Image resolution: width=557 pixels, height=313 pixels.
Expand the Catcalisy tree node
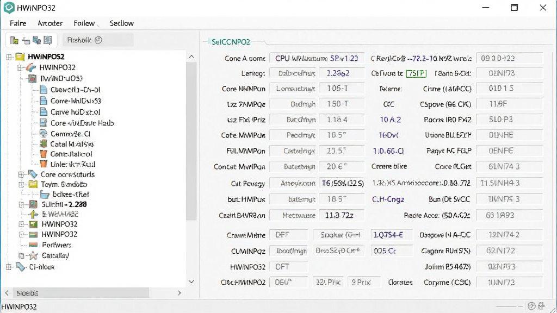click(x=21, y=255)
